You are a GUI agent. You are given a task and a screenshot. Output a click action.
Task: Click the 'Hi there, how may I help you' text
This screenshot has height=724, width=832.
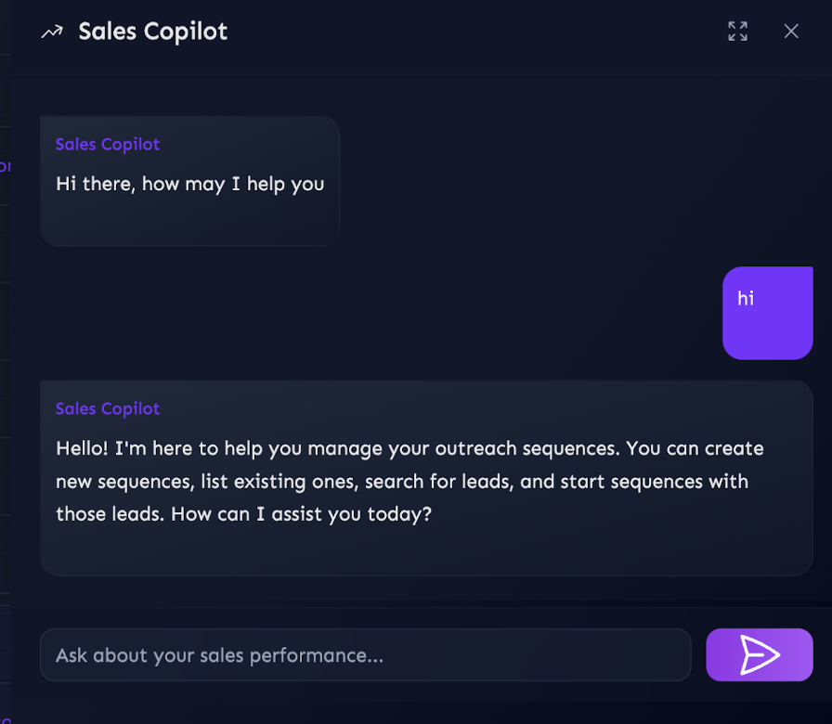pyautogui.click(x=190, y=184)
